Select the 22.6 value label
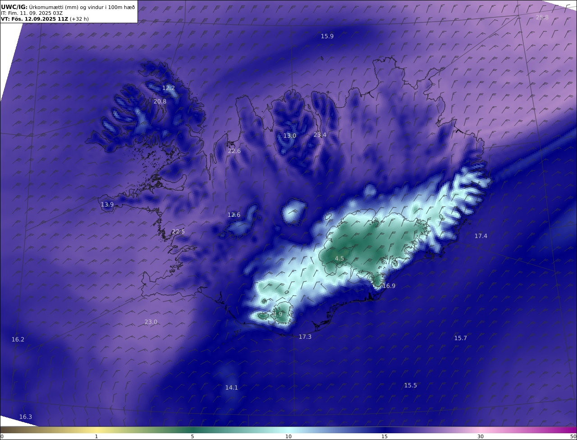Image resolution: width=577 pixels, height=440 pixels. [234, 151]
